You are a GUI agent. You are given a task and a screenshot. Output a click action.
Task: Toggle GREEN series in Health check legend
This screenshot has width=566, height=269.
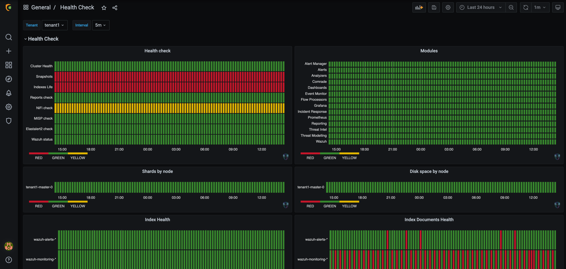(58, 157)
